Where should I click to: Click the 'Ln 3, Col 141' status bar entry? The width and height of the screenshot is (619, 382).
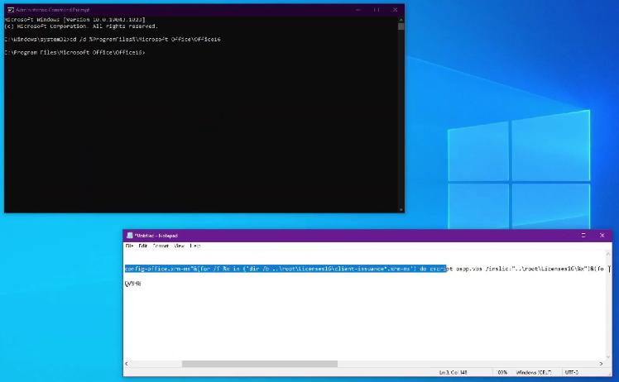click(x=453, y=373)
